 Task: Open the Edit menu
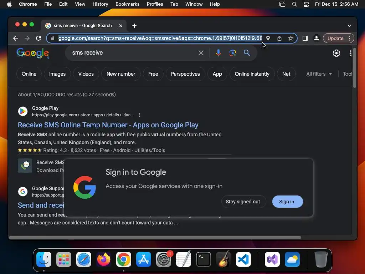click(x=63, y=4)
